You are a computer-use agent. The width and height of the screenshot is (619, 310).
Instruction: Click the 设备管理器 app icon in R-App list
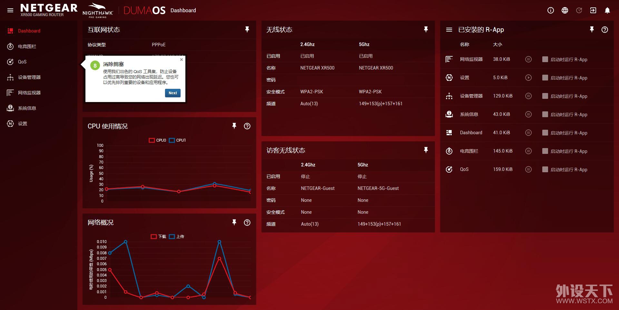point(449,96)
